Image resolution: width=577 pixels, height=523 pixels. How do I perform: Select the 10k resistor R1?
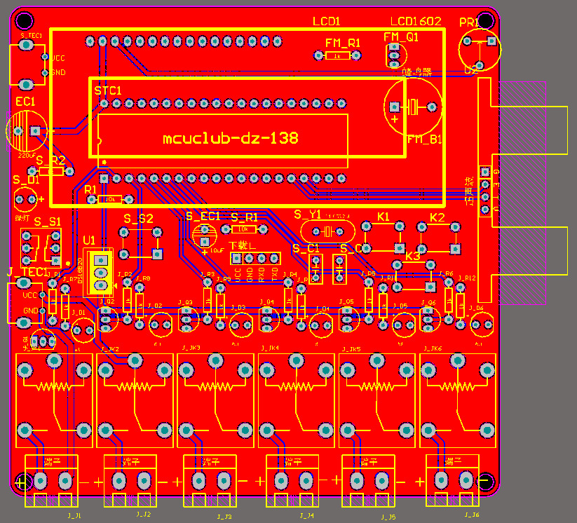[x=110, y=199]
